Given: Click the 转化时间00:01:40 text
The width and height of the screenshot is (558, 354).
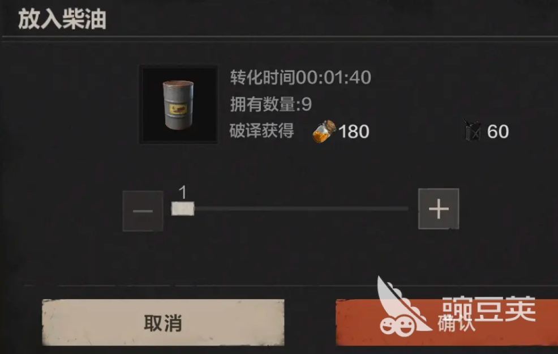Looking at the screenshot, I should [301, 77].
